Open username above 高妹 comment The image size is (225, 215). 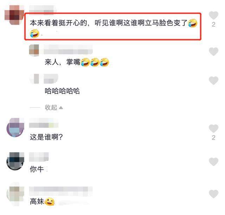click(x=61, y=191)
